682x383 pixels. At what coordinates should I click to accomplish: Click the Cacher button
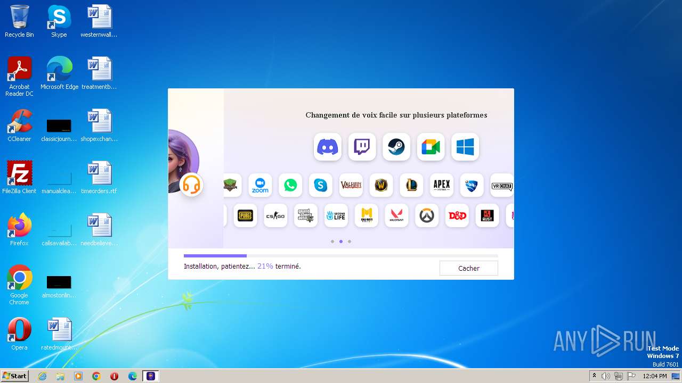[469, 268]
